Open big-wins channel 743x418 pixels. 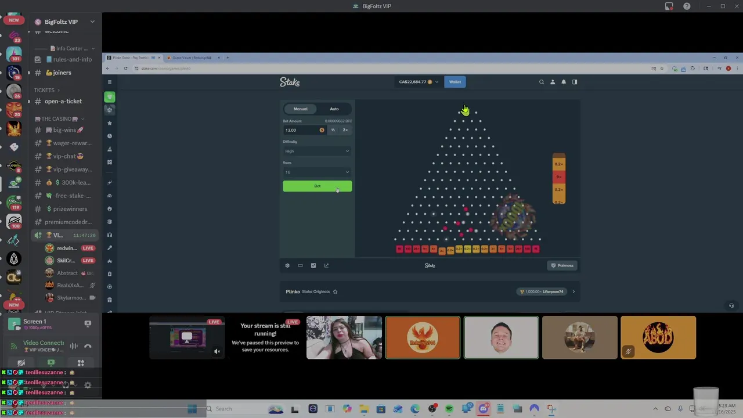coord(64,130)
